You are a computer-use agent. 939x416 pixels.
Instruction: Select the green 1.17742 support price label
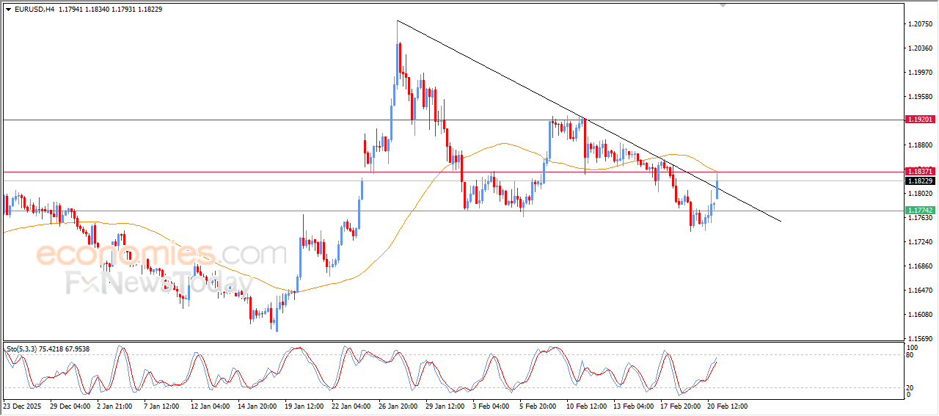coord(919,210)
